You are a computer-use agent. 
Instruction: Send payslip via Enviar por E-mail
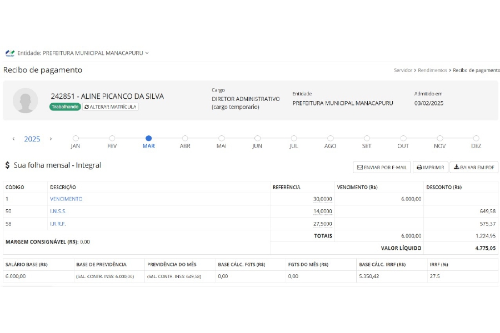(x=382, y=167)
